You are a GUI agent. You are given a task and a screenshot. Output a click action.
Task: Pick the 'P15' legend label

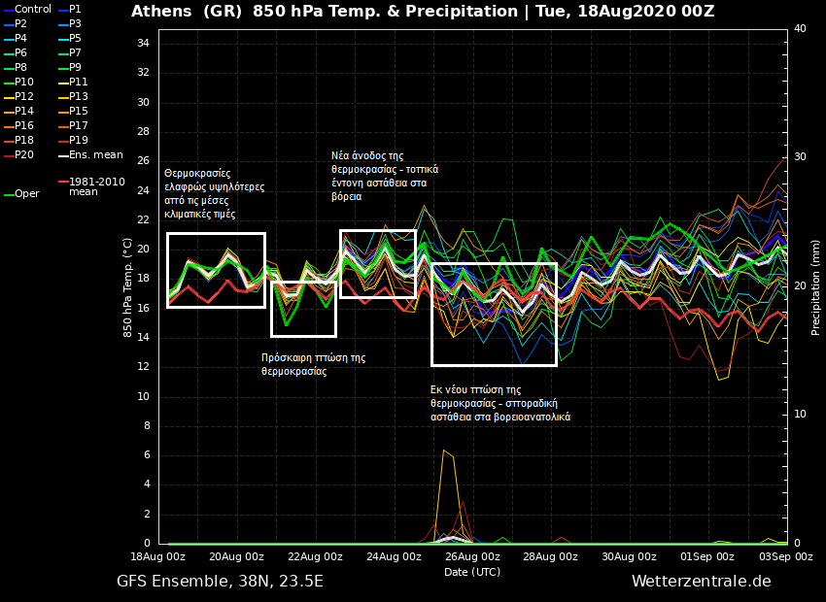[x=78, y=111]
